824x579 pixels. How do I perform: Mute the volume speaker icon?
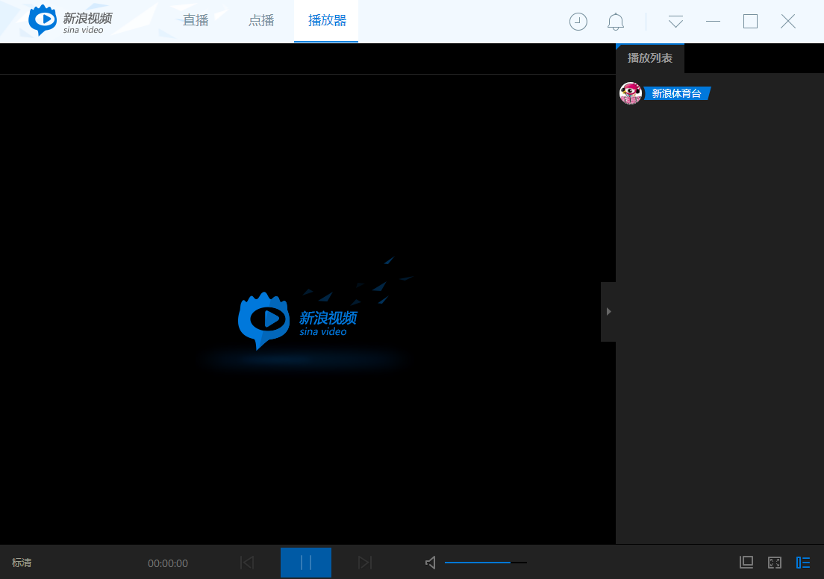[431, 563]
